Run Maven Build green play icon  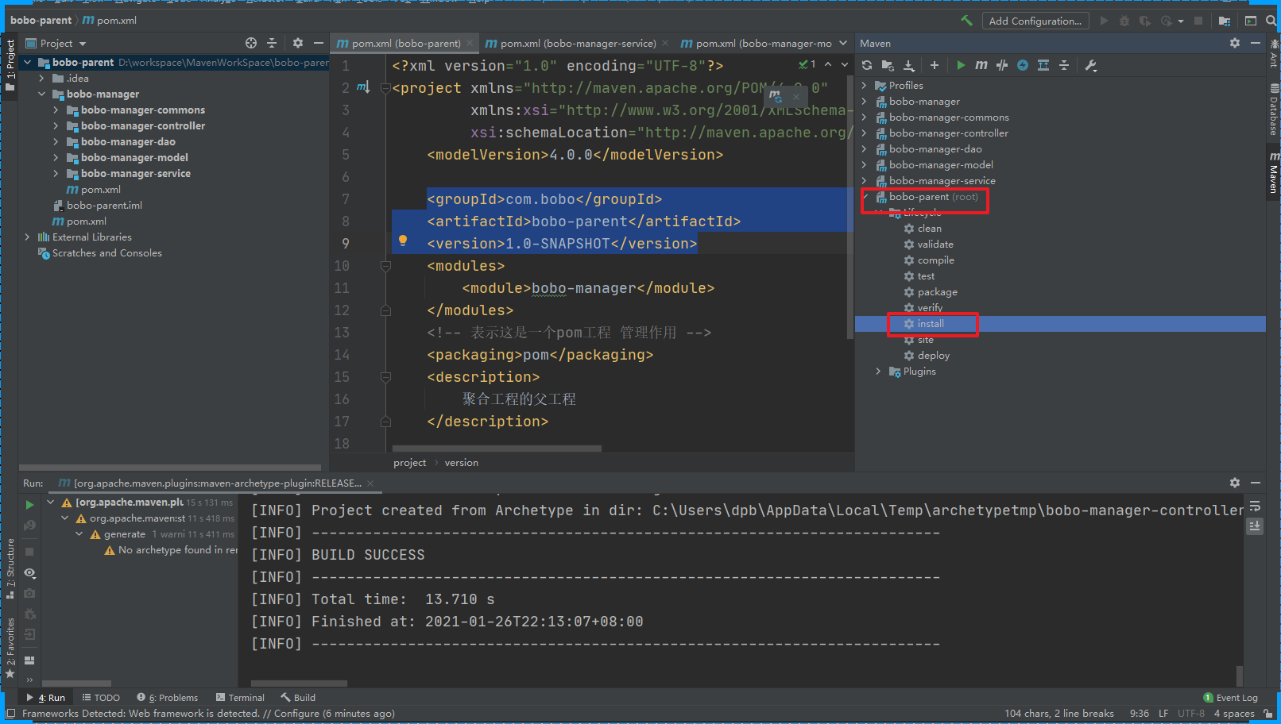[x=961, y=65]
